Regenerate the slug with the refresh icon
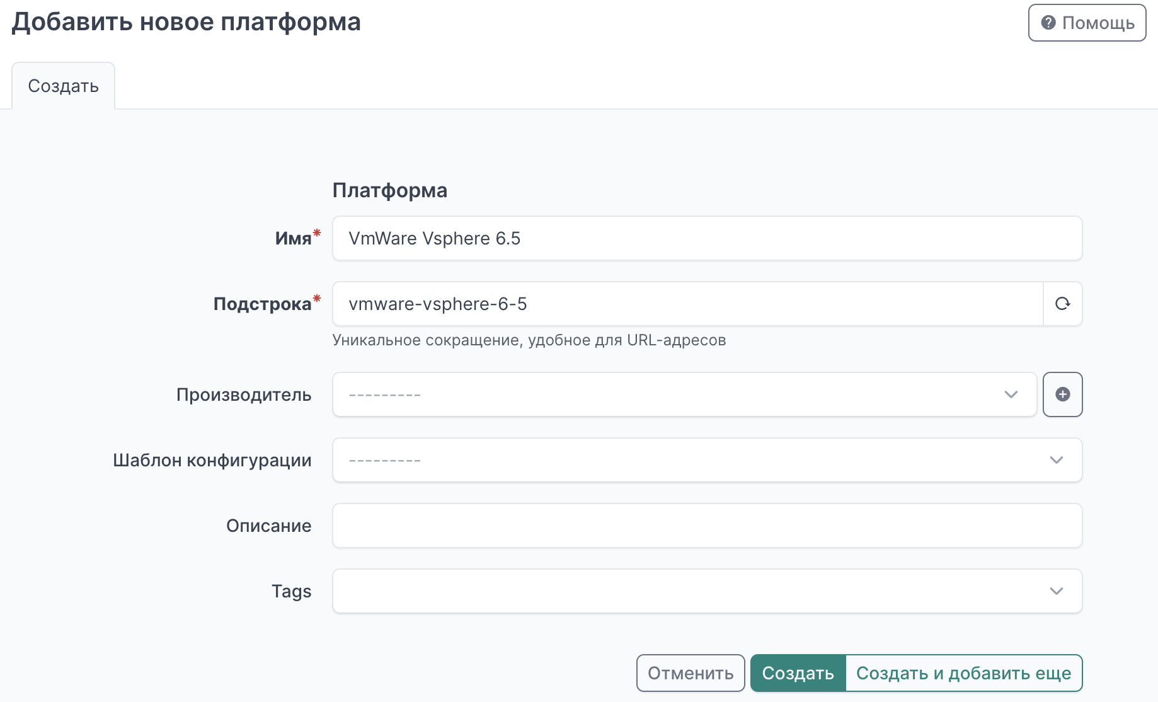Viewport: 1158px width, 702px height. coord(1062,304)
